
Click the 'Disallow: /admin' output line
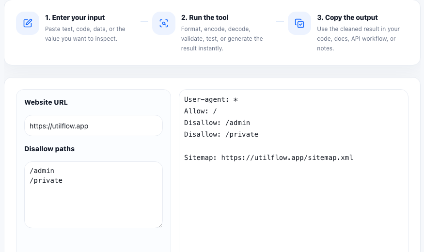click(x=217, y=123)
